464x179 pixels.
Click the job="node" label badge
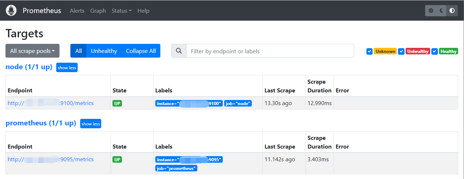point(238,104)
